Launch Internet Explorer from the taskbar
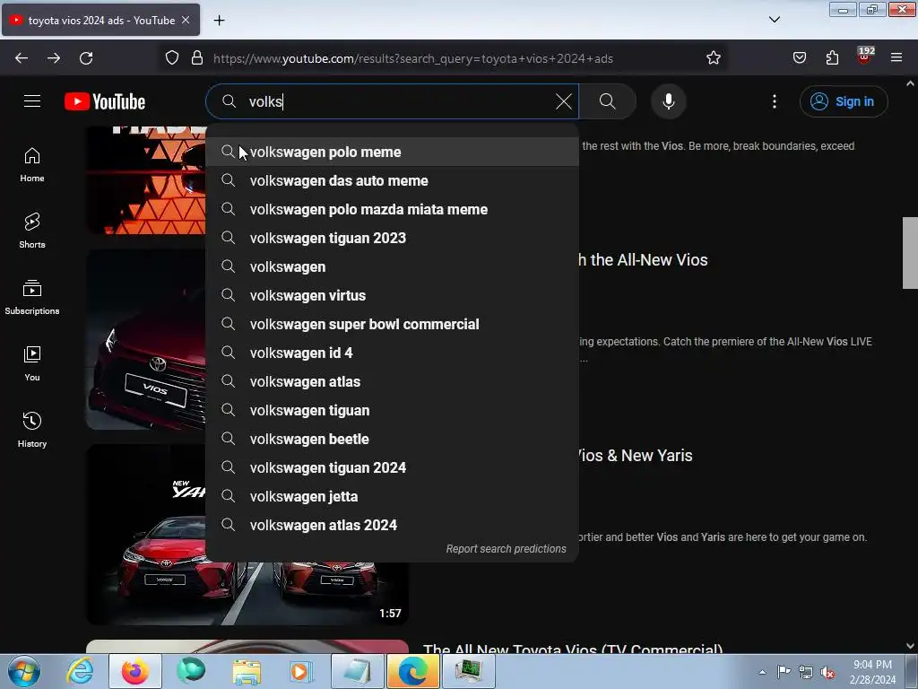918x689 pixels. click(x=80, y=671)
